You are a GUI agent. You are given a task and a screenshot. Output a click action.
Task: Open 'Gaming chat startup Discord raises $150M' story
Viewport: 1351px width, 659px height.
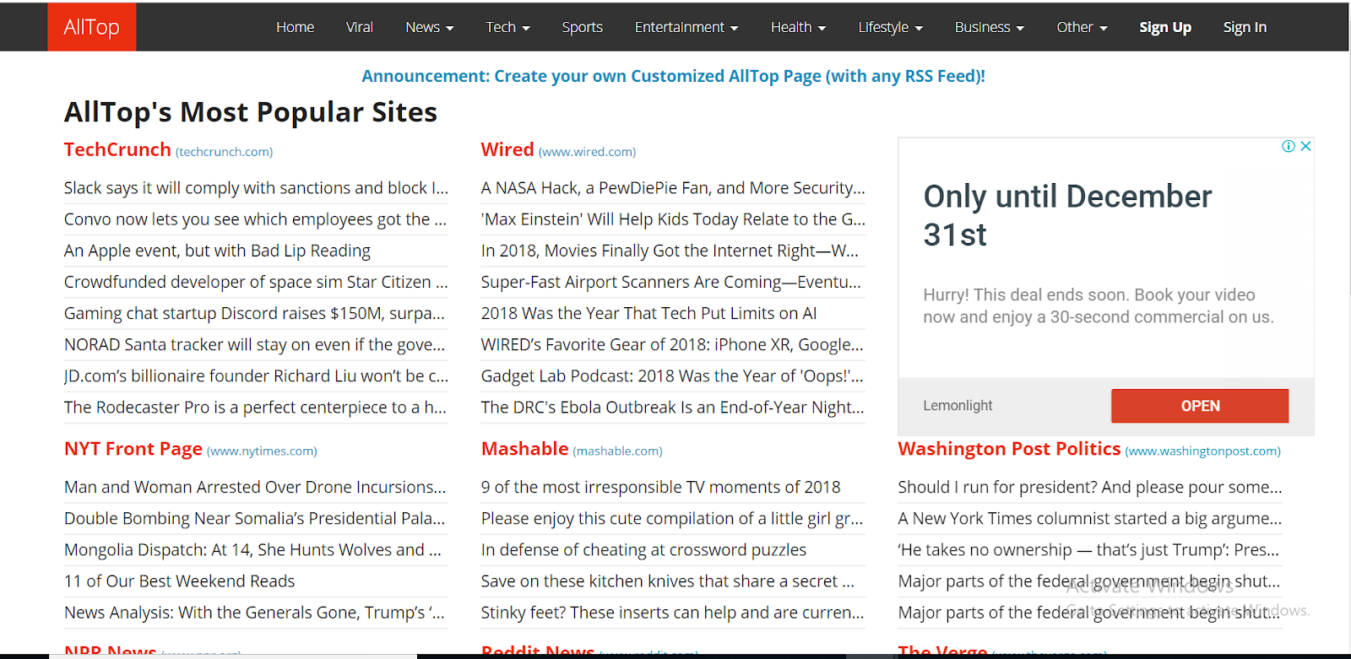(255, 313)
